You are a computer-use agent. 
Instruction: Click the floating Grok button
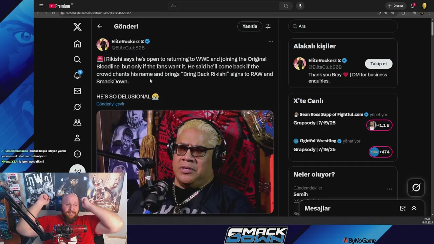coord(416,187)
